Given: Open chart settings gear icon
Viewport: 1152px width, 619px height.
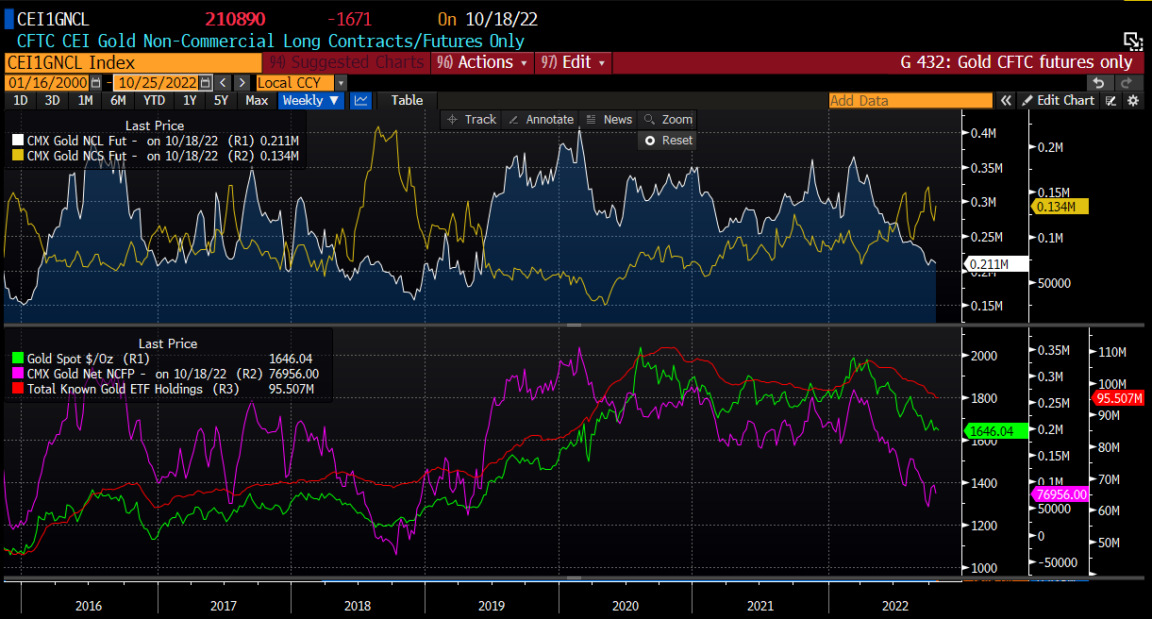Looking at the screenshot, I should coord(1133,101).
